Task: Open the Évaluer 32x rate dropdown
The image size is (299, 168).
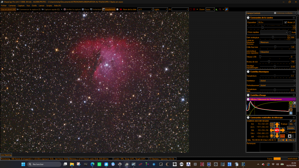Action: click(292, 124)
